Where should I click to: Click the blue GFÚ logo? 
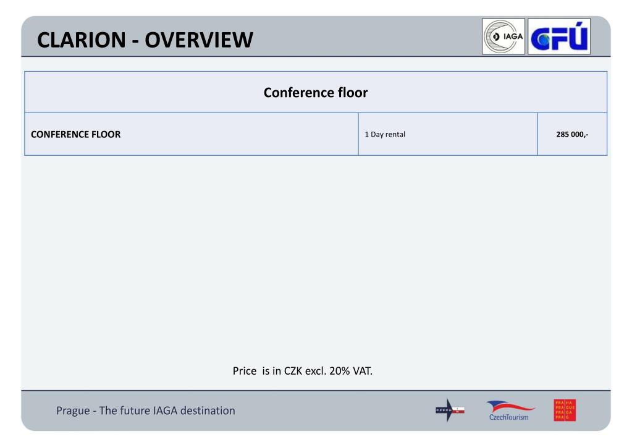pos(559,36)
